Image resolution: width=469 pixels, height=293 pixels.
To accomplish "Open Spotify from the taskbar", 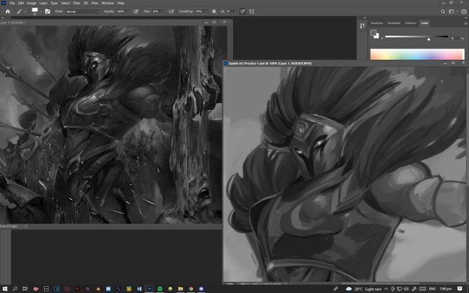I will coord(160,289).
